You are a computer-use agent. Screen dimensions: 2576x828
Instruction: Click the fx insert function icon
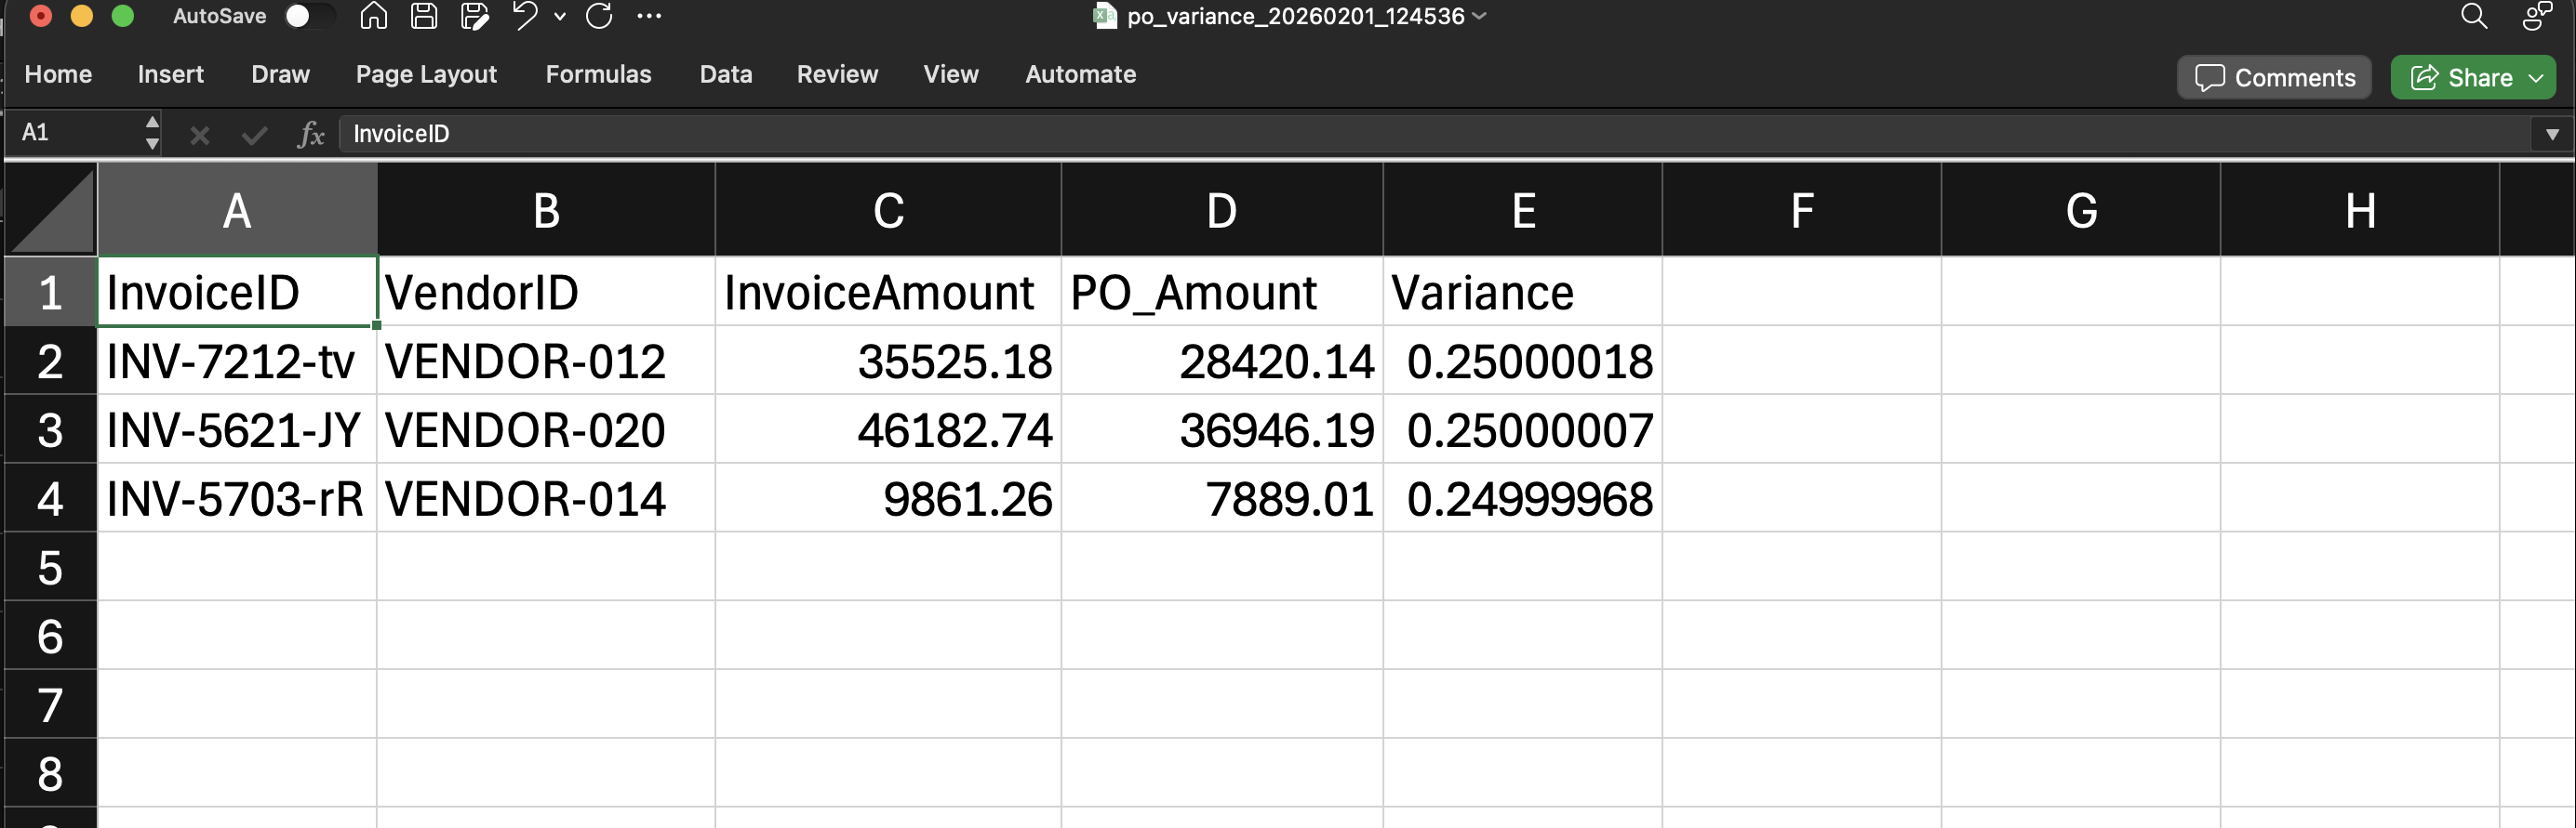click(311, 134)
